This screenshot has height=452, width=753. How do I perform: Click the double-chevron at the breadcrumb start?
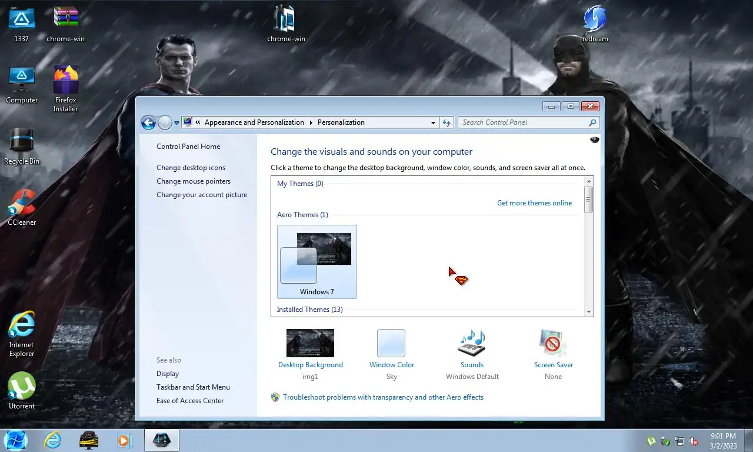coord(198,122)
